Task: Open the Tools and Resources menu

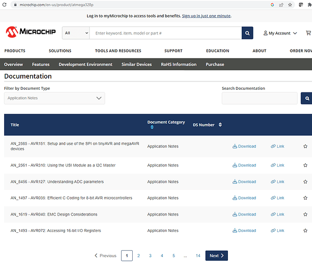Action: [x=118, y=51]
